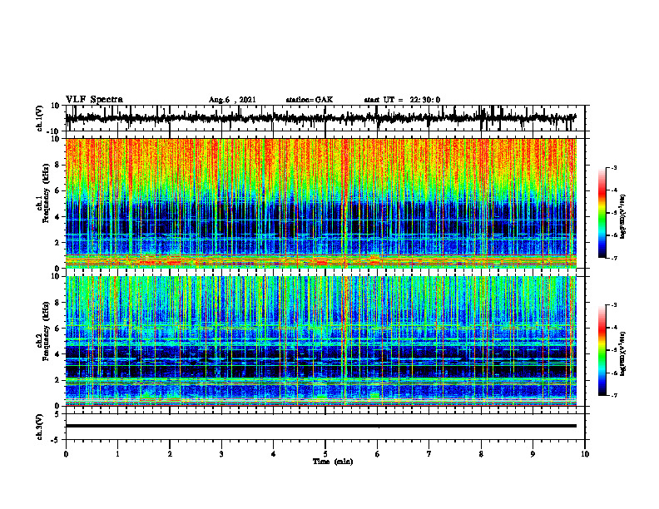This screenshot has height=509, width=659.
Task: Click the time axis tick label "6"
Action: point(378,454)
